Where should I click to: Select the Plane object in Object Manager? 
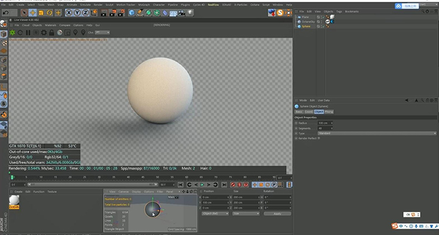[x=305, y=17]
